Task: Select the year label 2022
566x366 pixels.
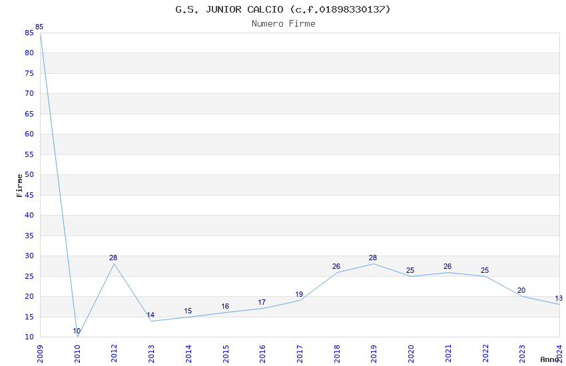Action: 486,353
